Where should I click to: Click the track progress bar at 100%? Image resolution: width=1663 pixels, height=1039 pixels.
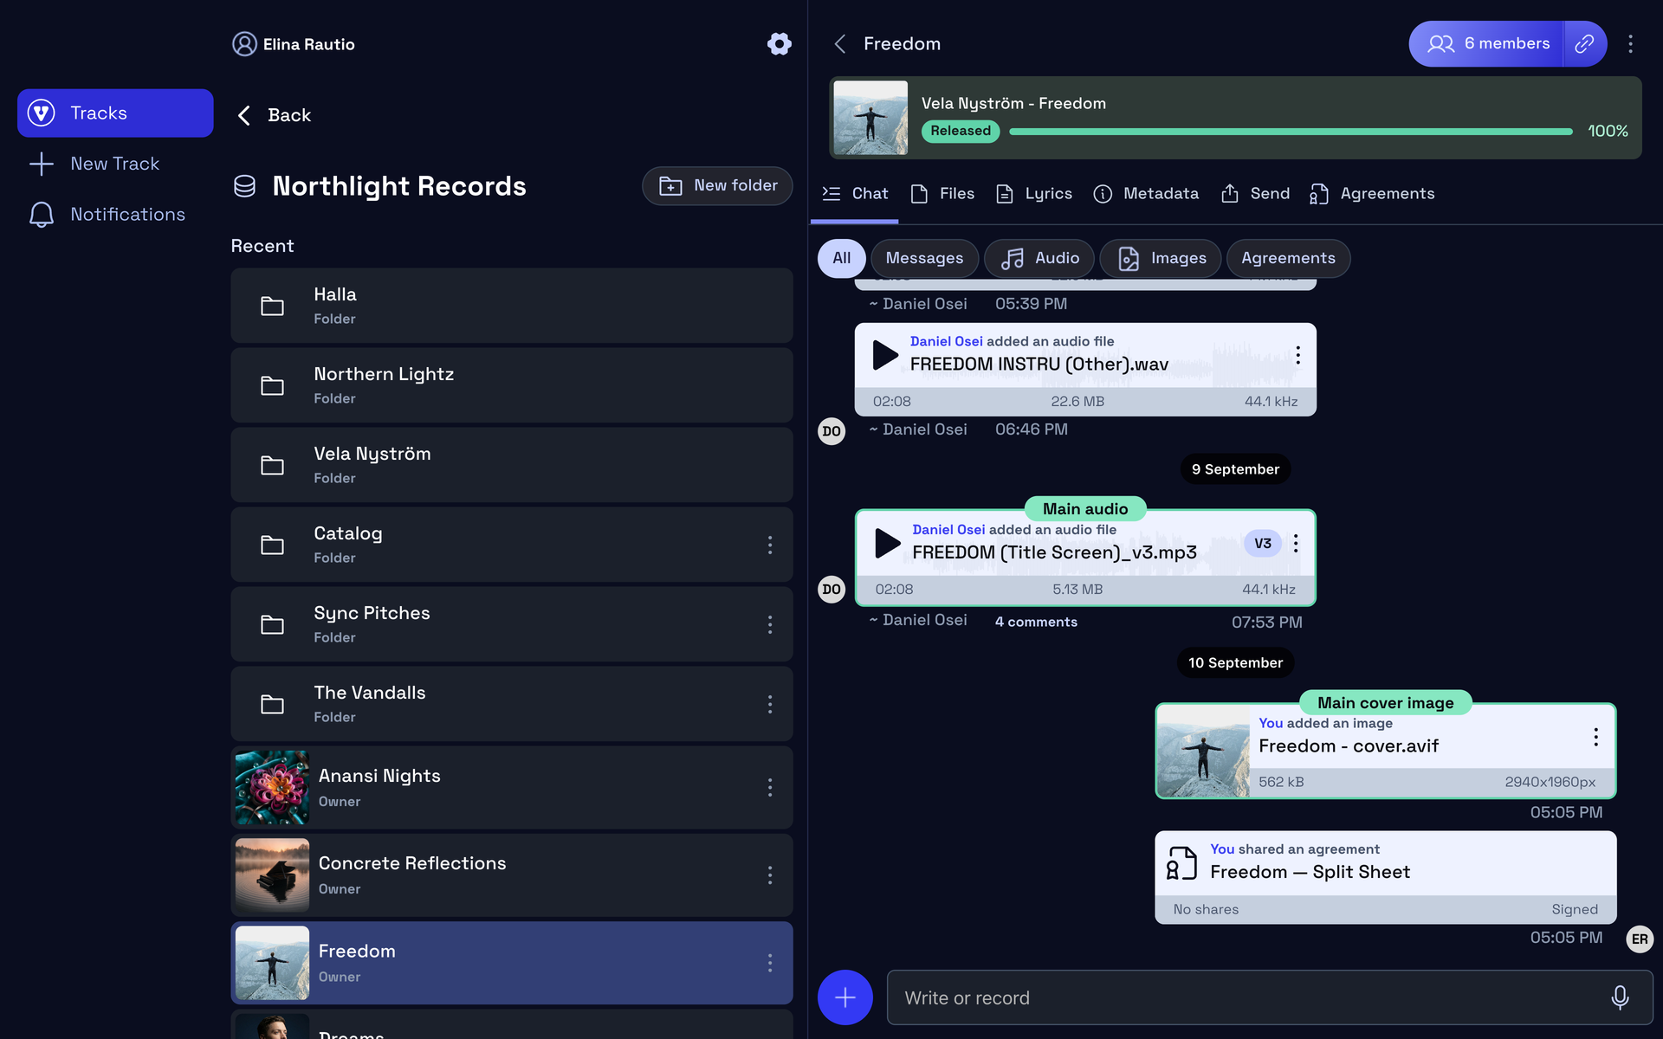click(1291, 132)
